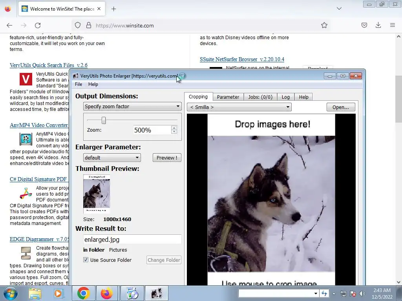The image size is (402, 301).
Task: Click the VeryUtils red V logo
Action: (26, 79)
